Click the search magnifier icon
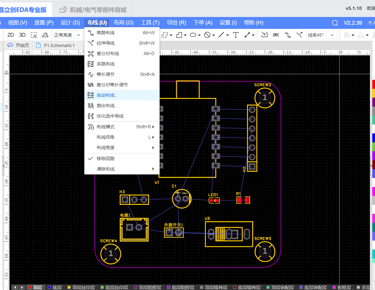 pos(335,23)
